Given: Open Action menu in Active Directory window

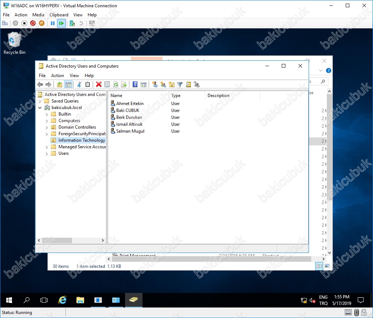Looking at the screenshot, I should 57,75.
